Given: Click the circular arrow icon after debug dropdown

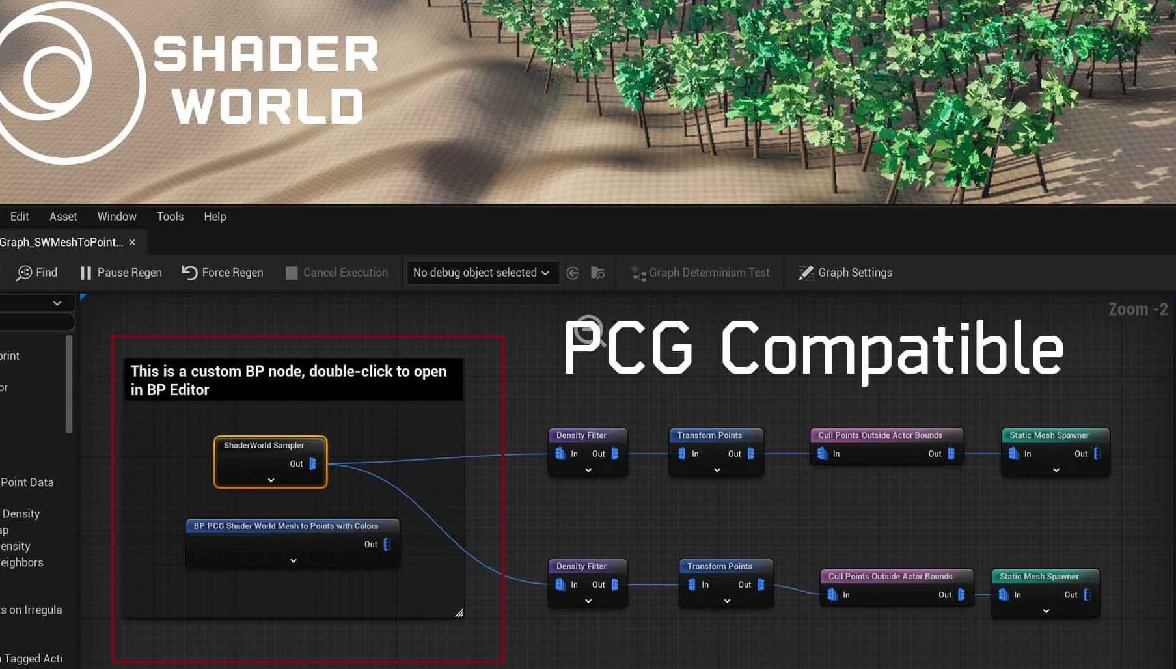Looking at the screenshot, I should pos(573,273).
